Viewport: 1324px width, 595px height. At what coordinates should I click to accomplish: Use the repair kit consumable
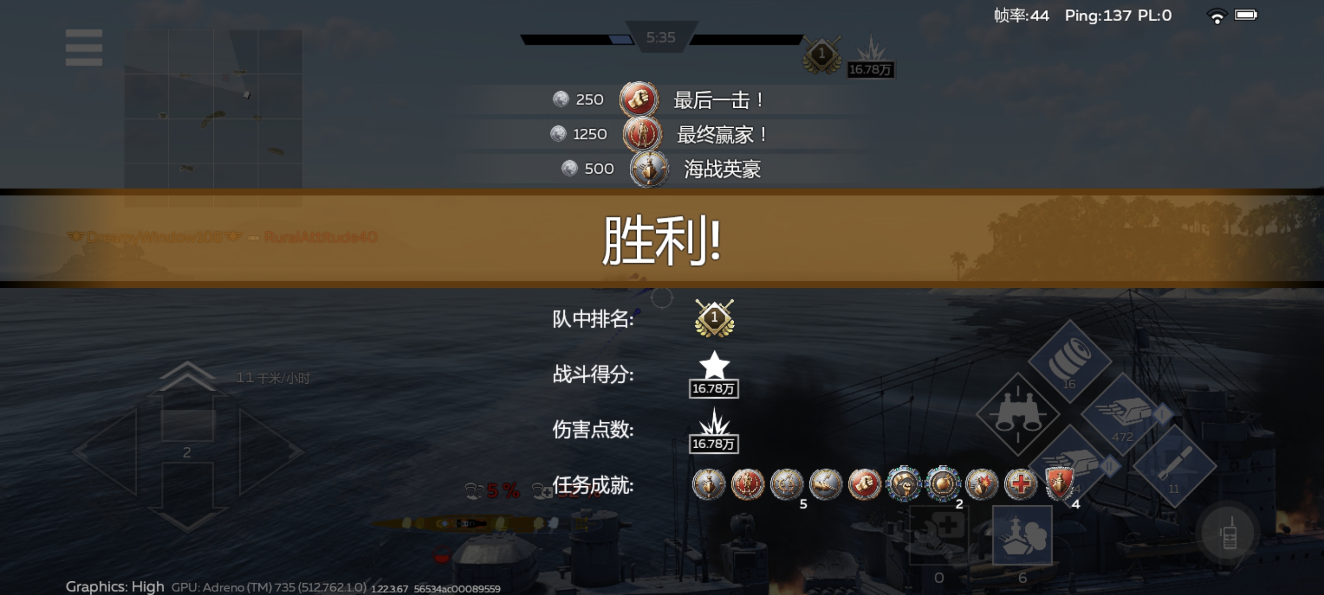pos(939,535)
